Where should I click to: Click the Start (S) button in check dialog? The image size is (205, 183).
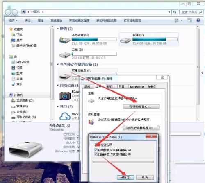coord(125,177)
